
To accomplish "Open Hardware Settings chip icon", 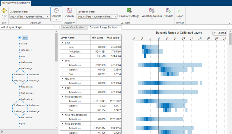I will [x=129, y=11].
